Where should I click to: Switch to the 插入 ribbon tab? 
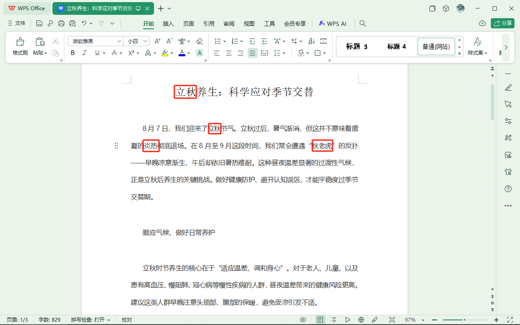click(x=168, y=24)
